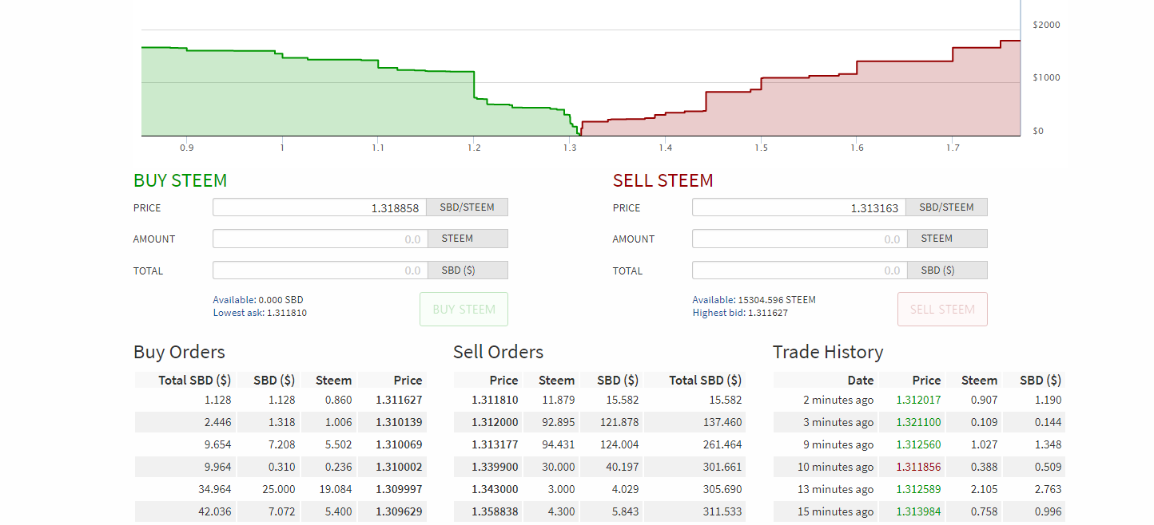Click trade history price 1.313984
Image resolution: width=1154 pixels, height=525 pixels.
(918, 511)
